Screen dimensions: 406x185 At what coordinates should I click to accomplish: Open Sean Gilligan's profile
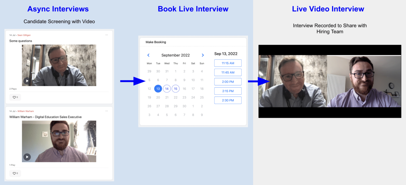coord(24,35)
